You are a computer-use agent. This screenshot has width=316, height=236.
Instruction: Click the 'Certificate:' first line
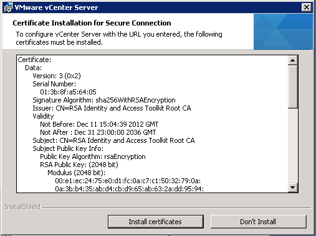[34, 60]
